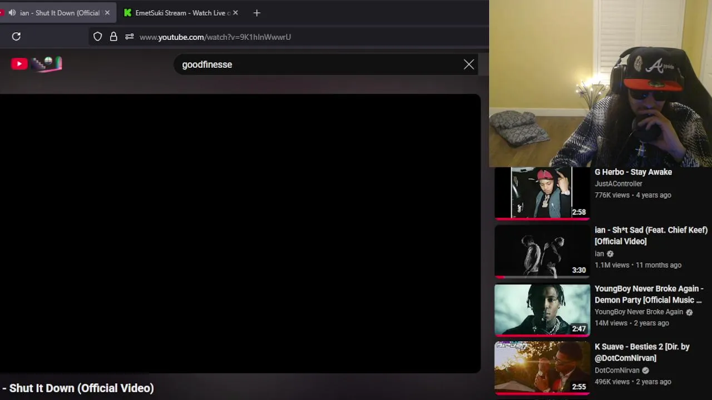Open K Suave - Besties 2 title
This screenshot has width=712, height=400.
click(x=642, y=352)
